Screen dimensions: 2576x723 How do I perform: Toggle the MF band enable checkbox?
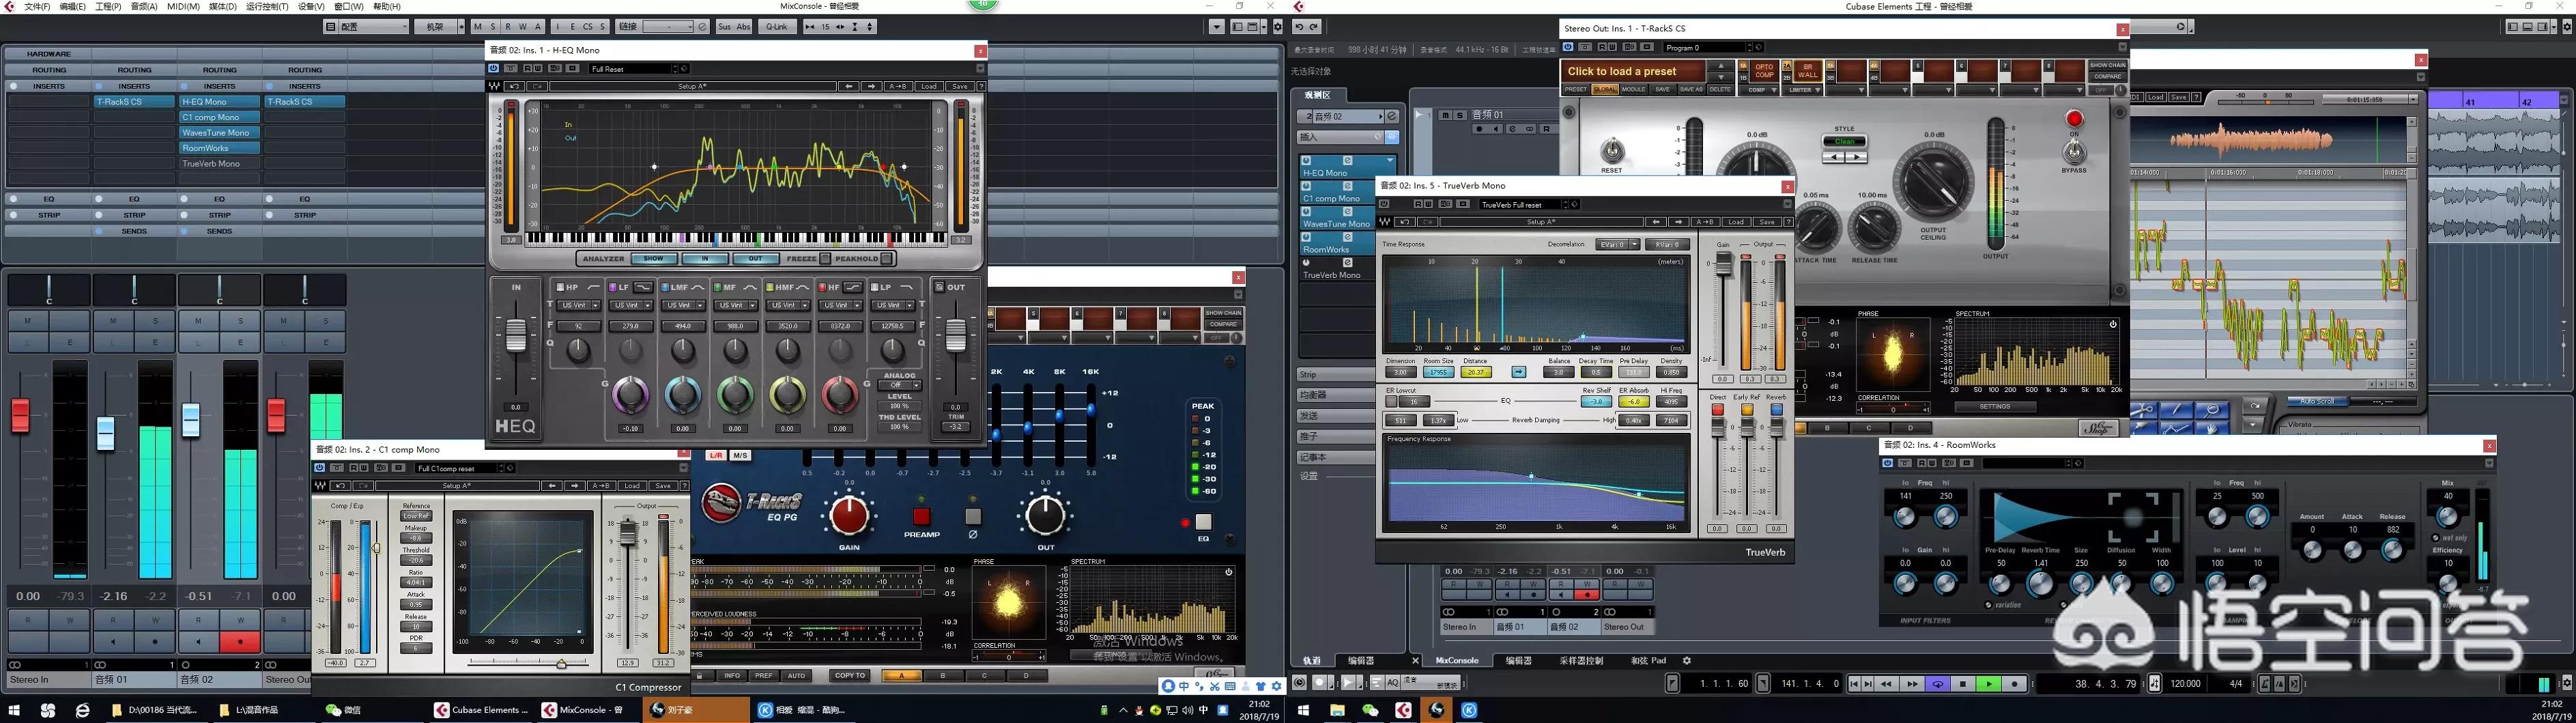(718, 287)
